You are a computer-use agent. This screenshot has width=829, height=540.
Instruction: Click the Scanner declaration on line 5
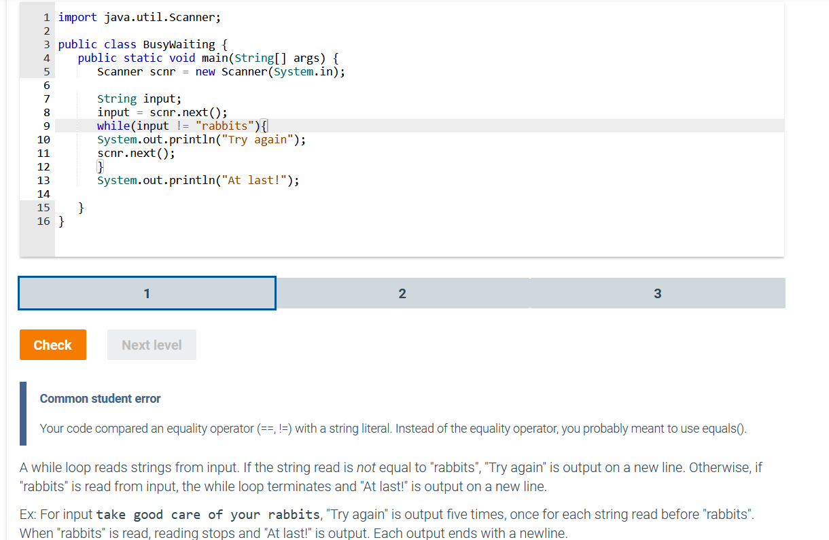[221, 71]
